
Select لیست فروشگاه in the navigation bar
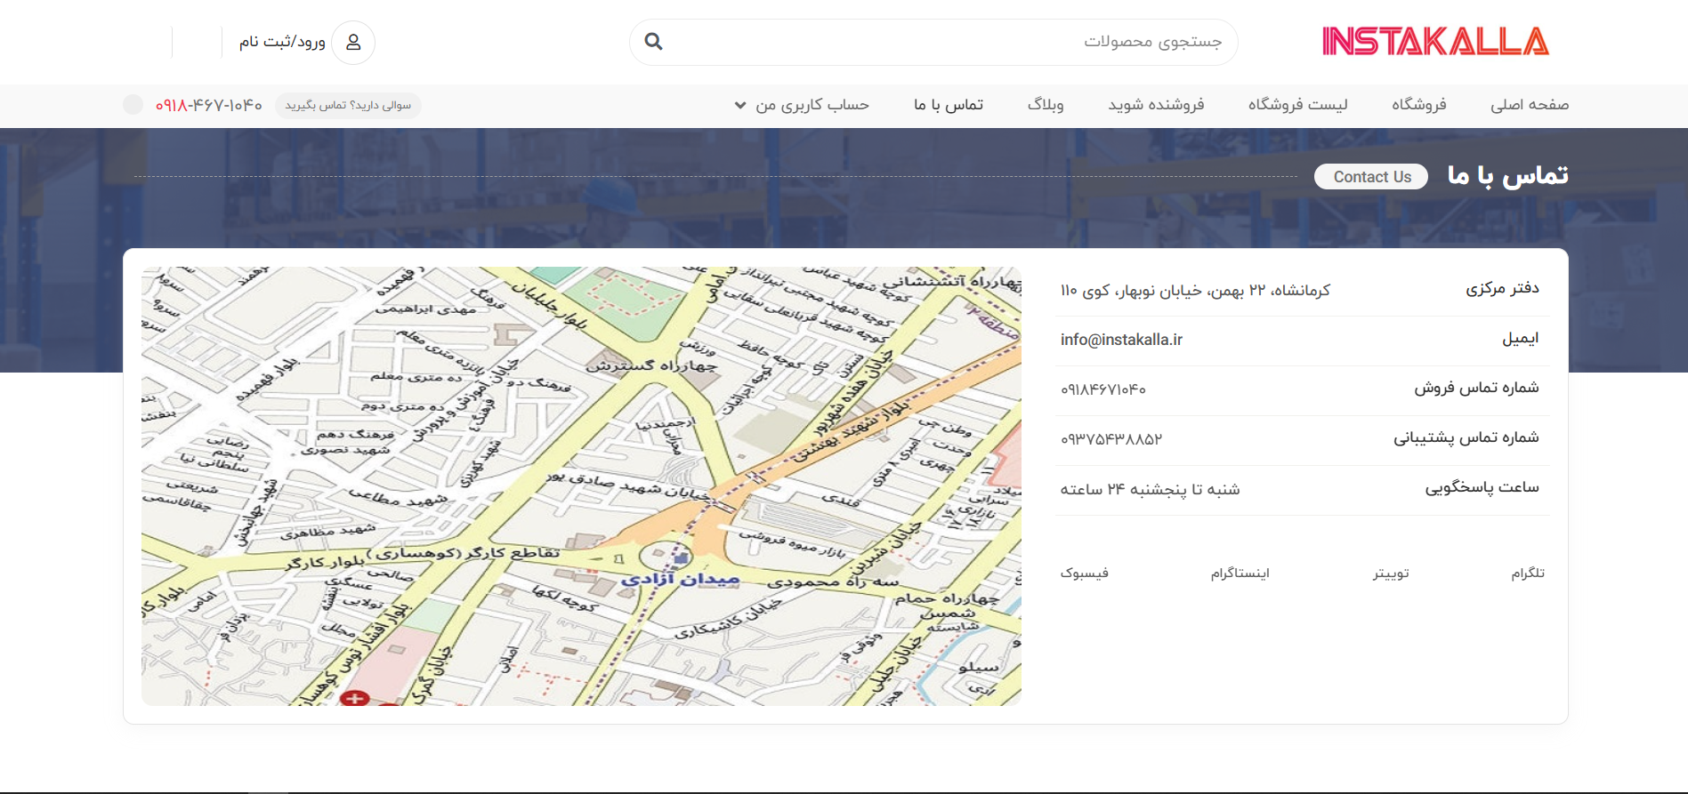[1297, 105]
